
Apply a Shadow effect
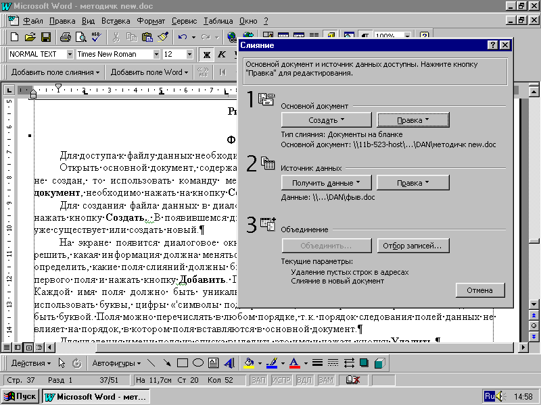pos(364,363)
